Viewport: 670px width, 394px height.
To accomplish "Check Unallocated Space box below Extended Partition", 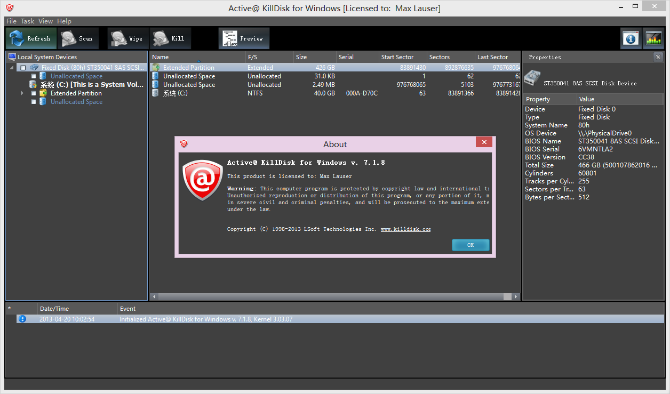I will 33,102.
